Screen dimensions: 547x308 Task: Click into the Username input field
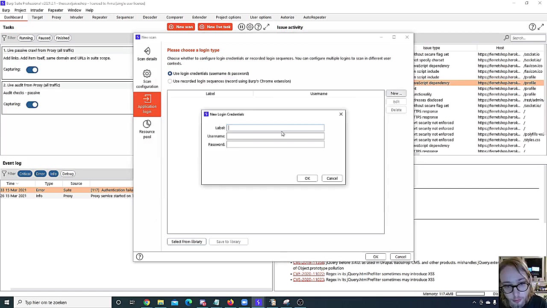[x=275, y=136]
